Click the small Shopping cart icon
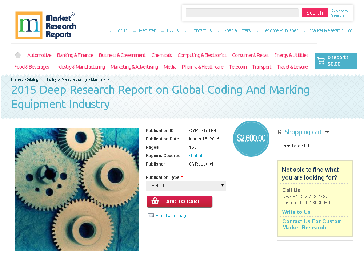 coord(280,132)
